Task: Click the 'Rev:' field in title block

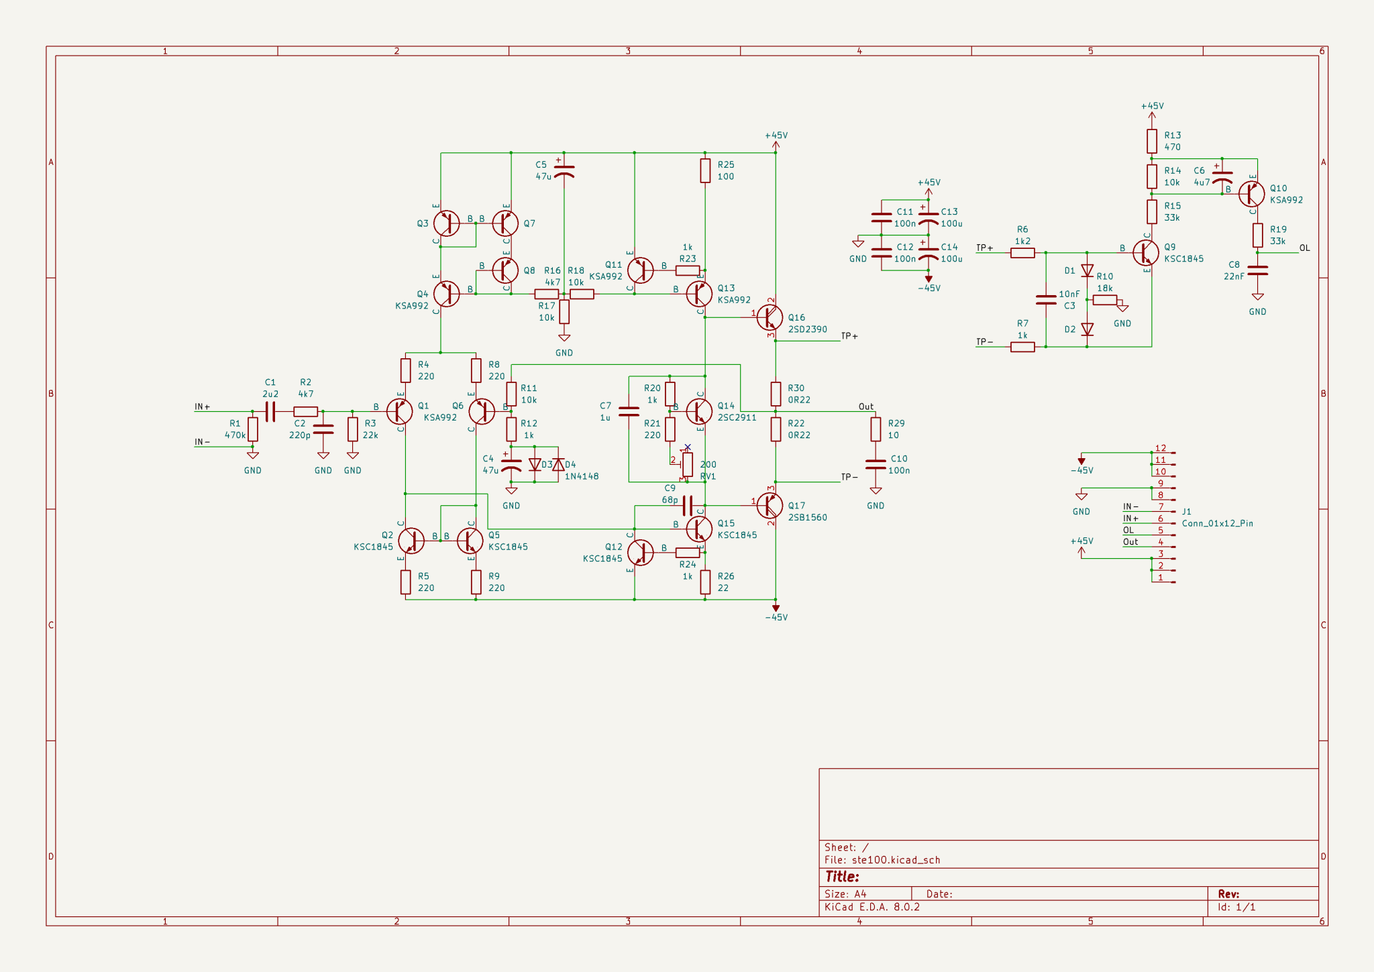Action: coord(1228,894)
